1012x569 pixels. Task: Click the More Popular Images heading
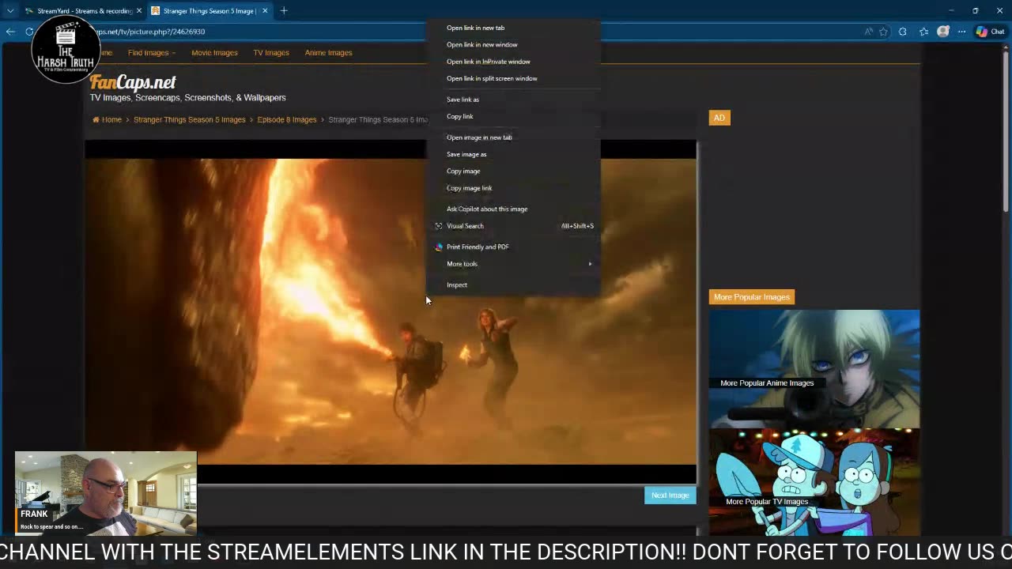[x=752, y=297]
